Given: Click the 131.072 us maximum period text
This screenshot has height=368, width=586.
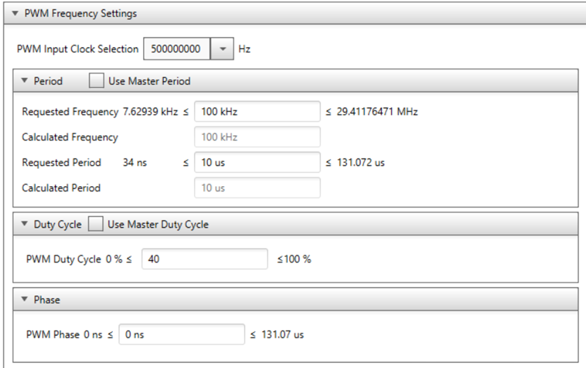Looking at the screenshot, I should pos(359,162).
